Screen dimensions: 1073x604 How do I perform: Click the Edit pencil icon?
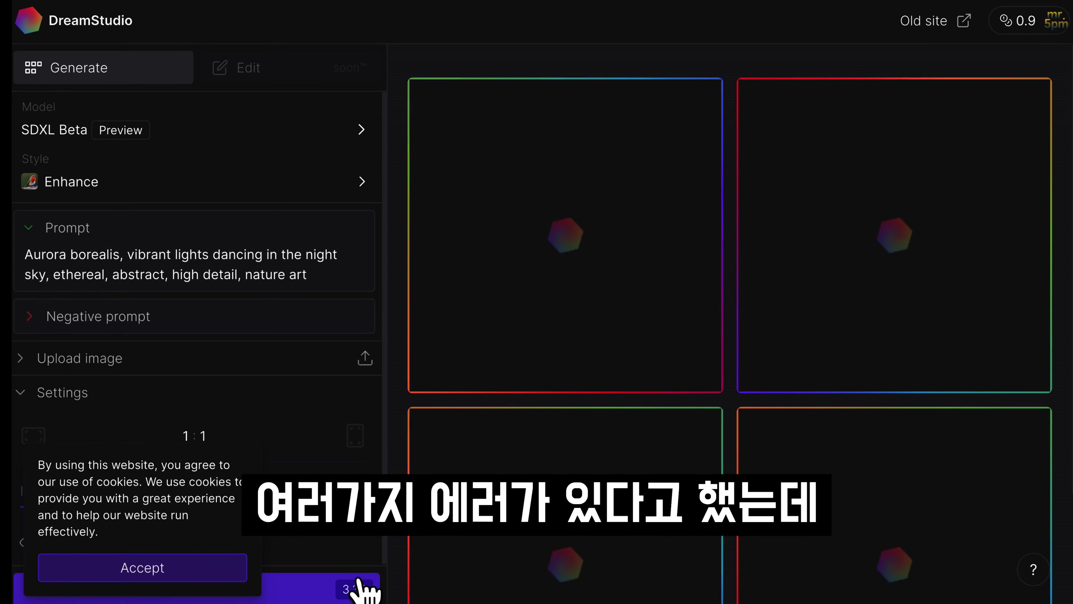coord(220,68)
